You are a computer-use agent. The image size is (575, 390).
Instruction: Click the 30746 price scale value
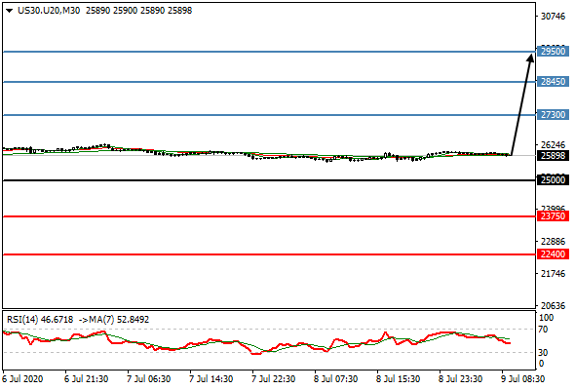click(553, 17)
